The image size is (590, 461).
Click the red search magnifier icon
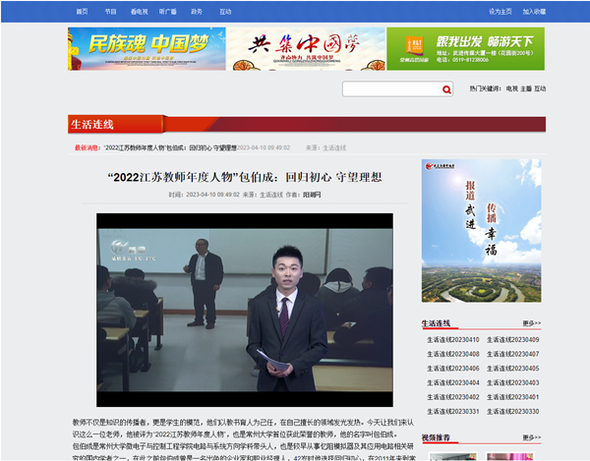coord(446,89)
